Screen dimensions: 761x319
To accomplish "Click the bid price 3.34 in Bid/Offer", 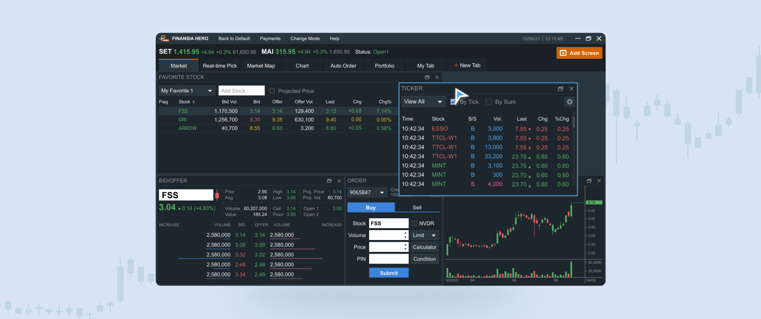I will [x=240, y=275].
